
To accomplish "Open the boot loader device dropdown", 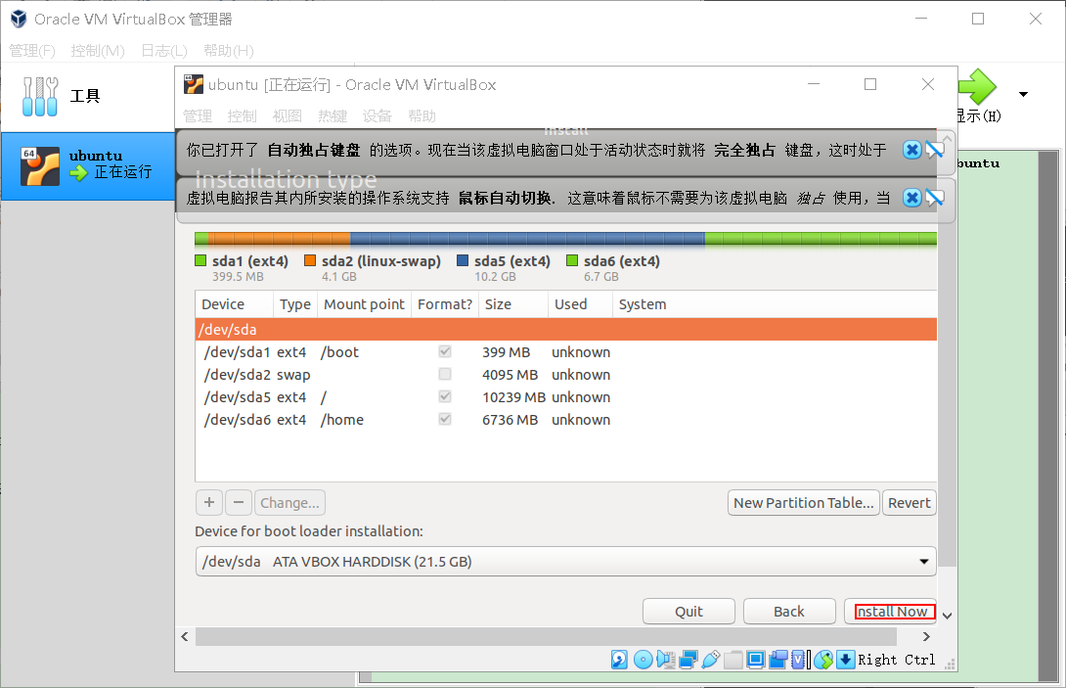I will (565, 562).
